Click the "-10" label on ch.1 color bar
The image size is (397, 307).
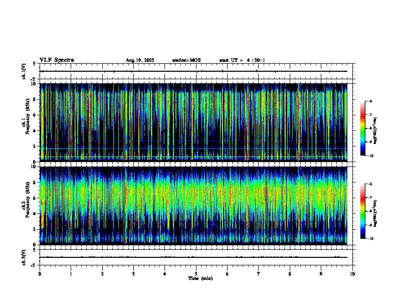tap(370, 156)
